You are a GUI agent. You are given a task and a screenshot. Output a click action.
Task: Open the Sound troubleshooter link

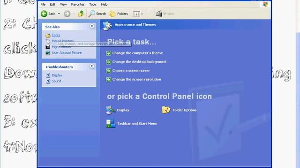point(57,81)
